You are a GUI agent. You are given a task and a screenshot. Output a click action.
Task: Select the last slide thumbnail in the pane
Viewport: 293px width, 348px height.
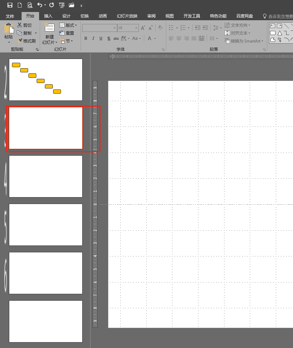click(x=46, y=321)
